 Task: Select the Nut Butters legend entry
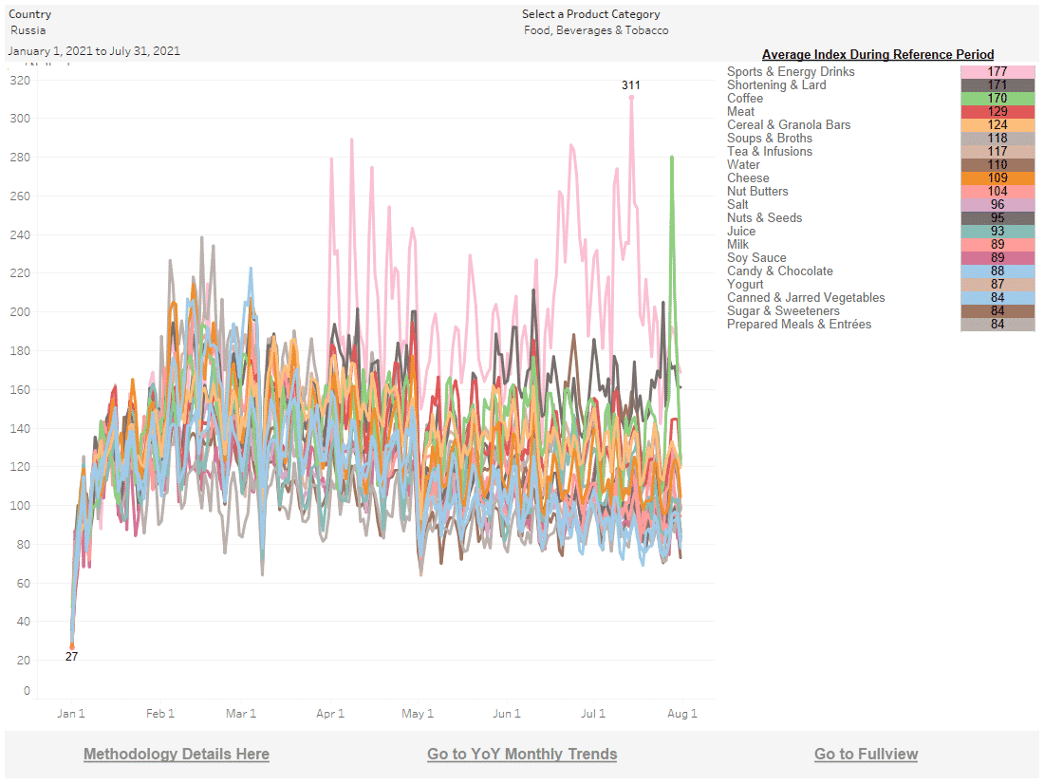(x=757, y=192)
